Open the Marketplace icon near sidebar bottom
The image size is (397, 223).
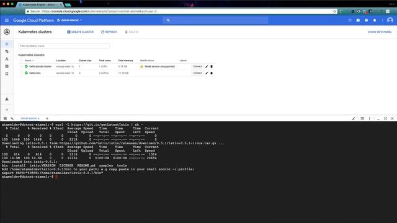pos(7,99)
